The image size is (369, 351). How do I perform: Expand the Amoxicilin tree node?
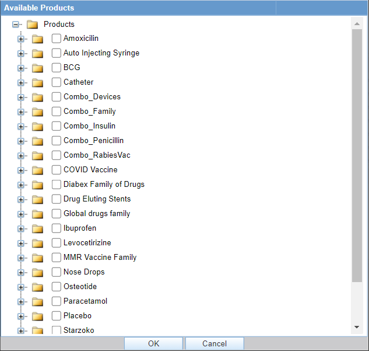(x=21, y=39)
